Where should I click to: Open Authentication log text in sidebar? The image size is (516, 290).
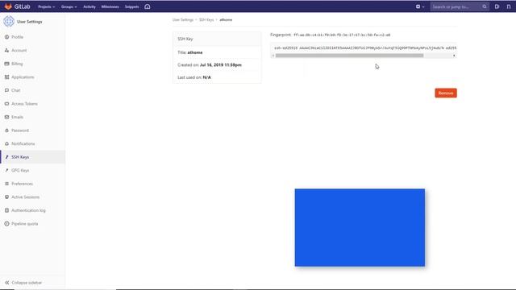pyautogui.click(x=28, y=210)
